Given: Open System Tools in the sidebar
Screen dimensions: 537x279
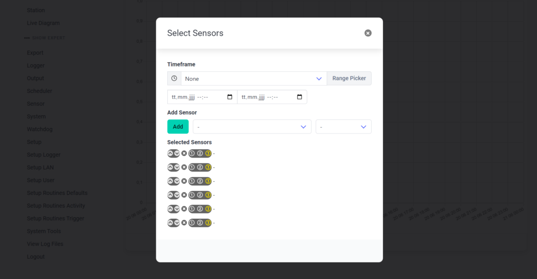Looking at the screenshot, I should pyautogui.click(x=44, y=231).
